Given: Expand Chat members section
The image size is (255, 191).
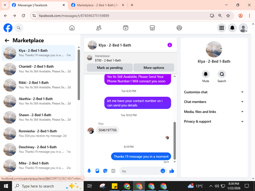Looking at the screenshot, I should tap(214, 102).
